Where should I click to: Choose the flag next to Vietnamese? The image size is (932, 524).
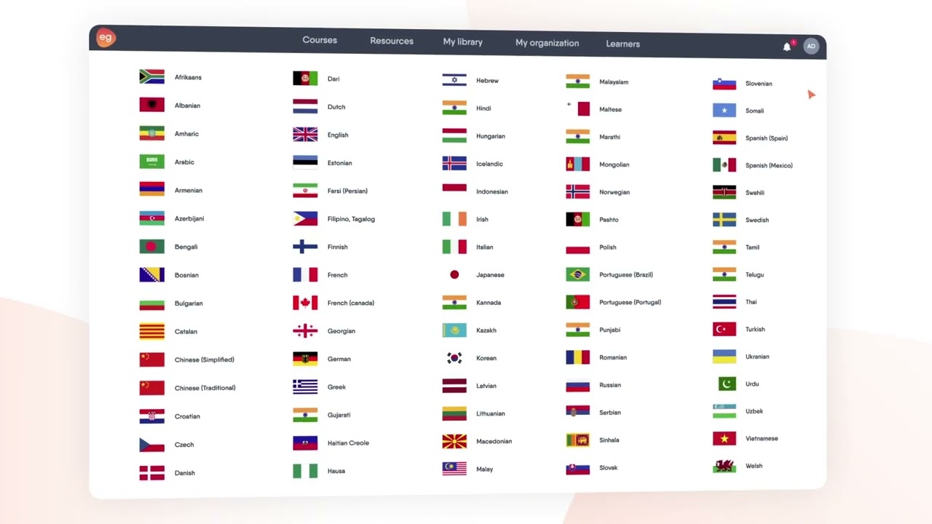pyautogui.click(x=724, y=438)
